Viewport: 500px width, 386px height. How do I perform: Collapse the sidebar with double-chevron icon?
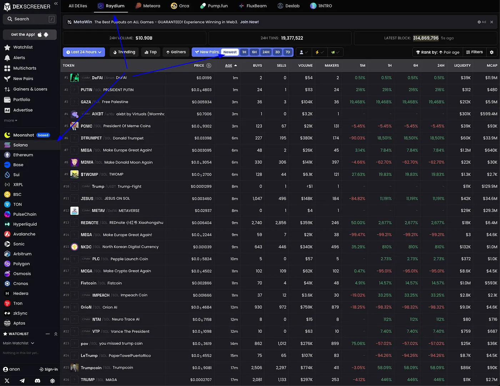point(56,4)
